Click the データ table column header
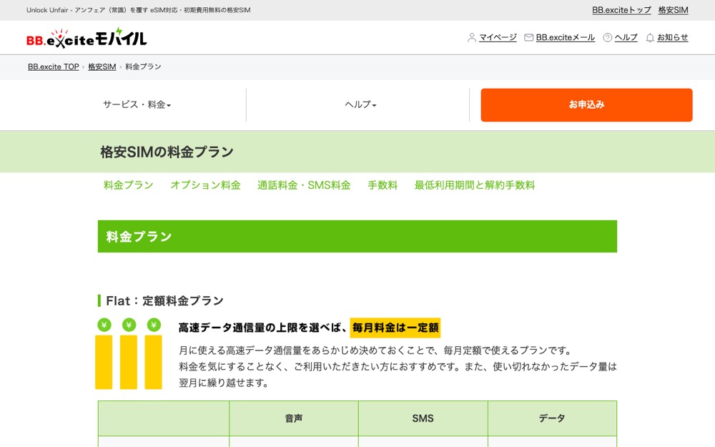Screen dimensions: 715x447 point(552,418)
